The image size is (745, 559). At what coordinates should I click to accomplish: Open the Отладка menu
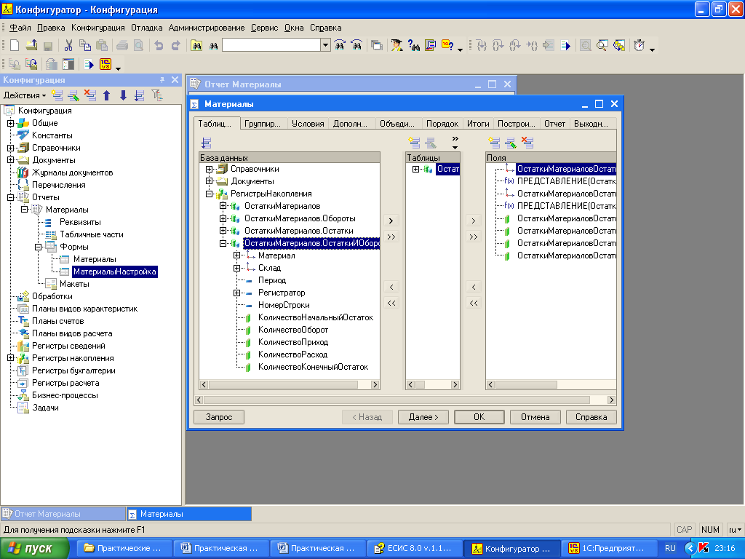tap(147, 28)
